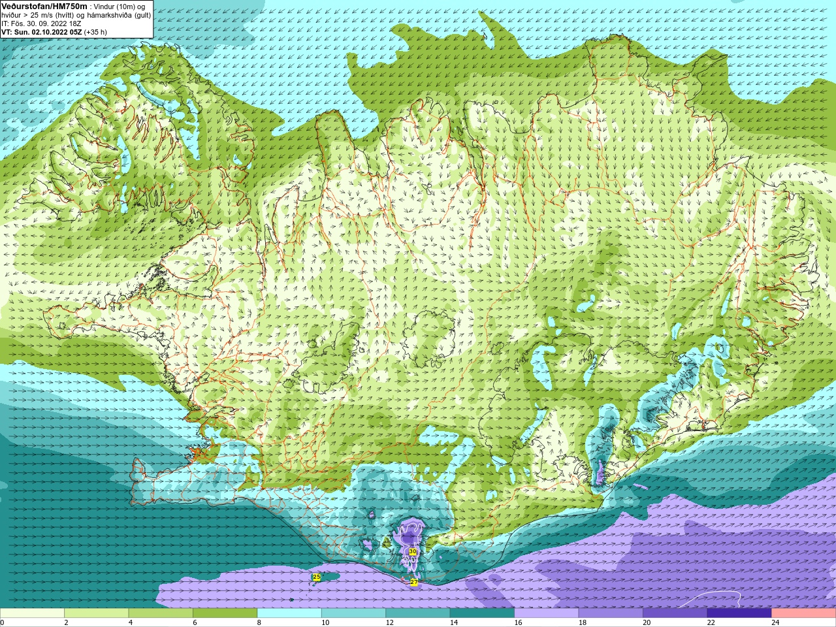Click legend scale number 12
The image size is (836, 627).
tap(390, 622)
